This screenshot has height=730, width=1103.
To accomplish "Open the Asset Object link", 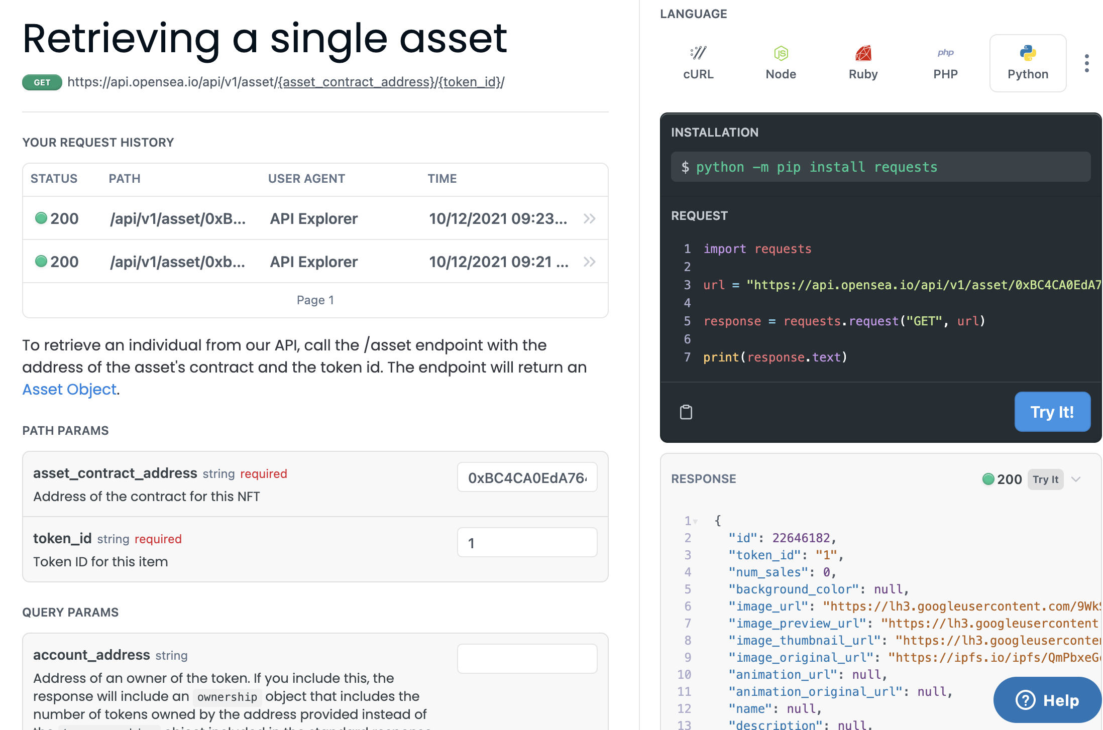I will (x=69, y=390).
